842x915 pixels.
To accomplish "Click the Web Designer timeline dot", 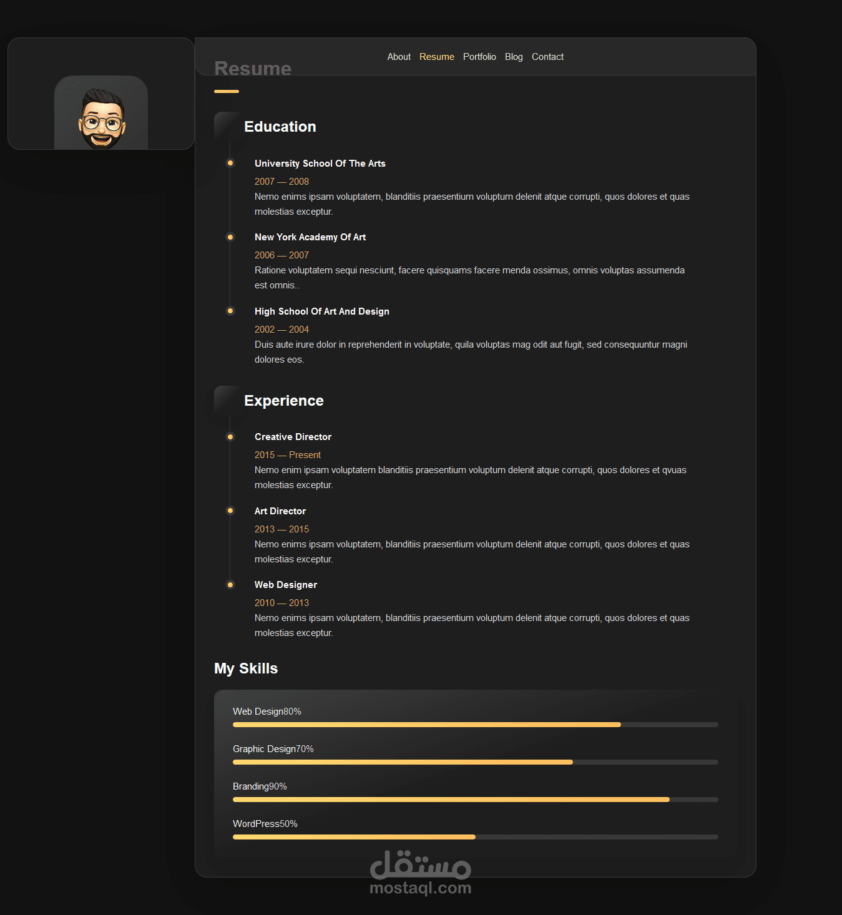I will (230, 585).
